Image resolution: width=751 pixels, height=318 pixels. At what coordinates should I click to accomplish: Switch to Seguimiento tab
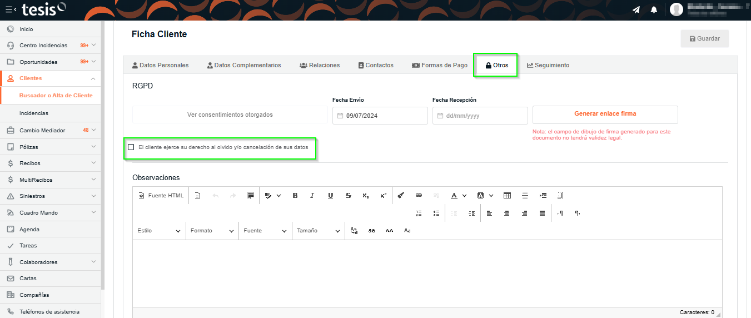pos(548,65)
